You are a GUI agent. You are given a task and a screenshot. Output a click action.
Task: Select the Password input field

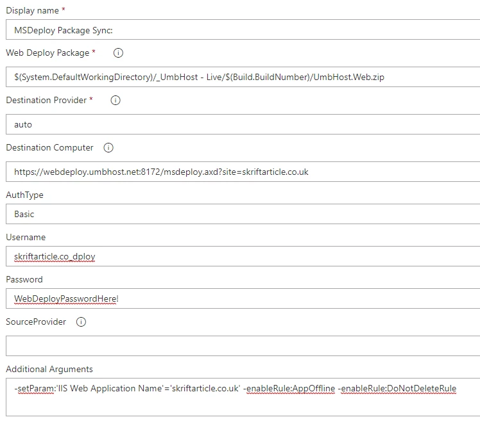click(243, 298)
